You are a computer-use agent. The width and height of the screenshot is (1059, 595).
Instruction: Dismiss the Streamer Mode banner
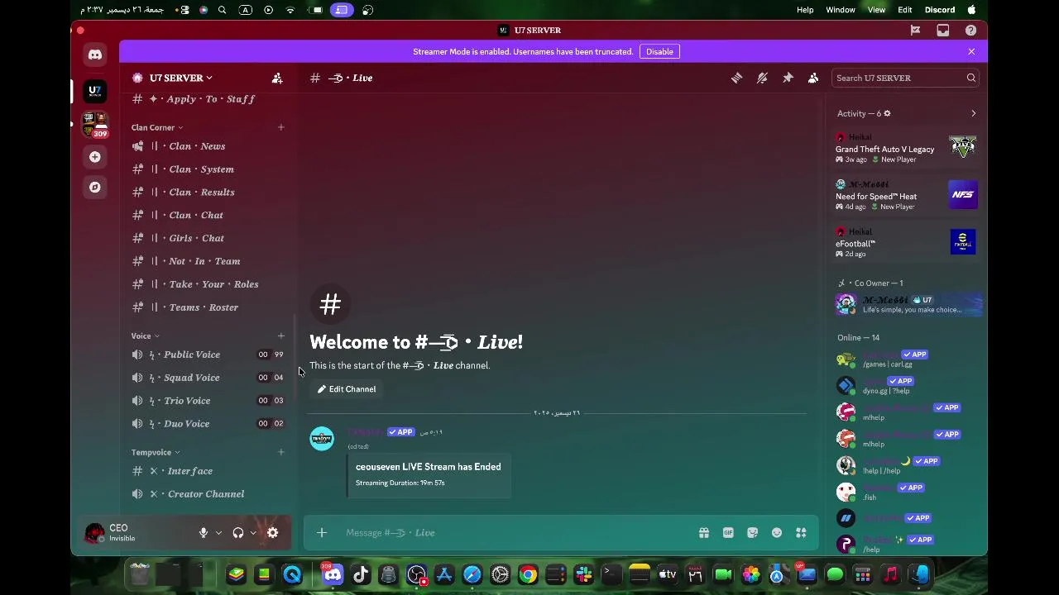pyautogui.click(x=971, y=51)
